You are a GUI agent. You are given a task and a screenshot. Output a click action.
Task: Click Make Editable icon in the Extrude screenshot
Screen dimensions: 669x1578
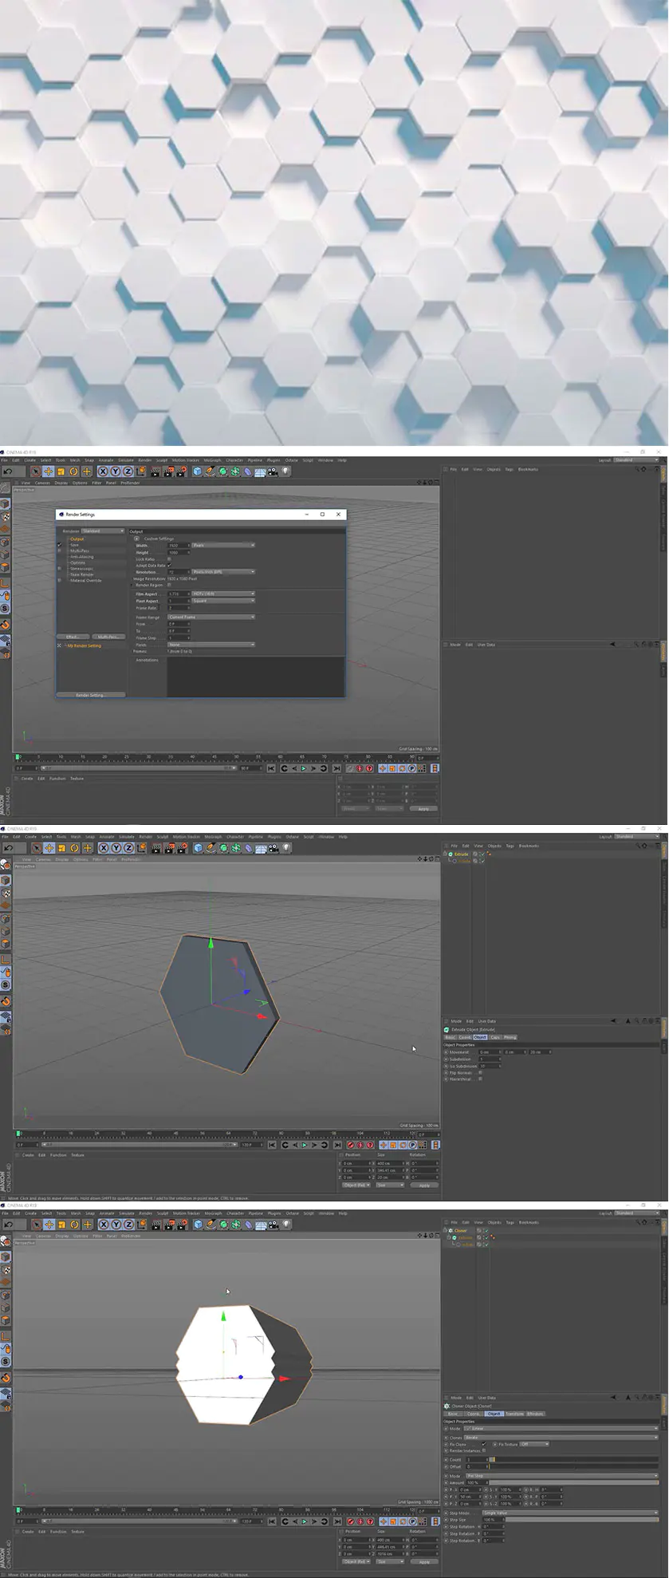[x=5, y=866]
